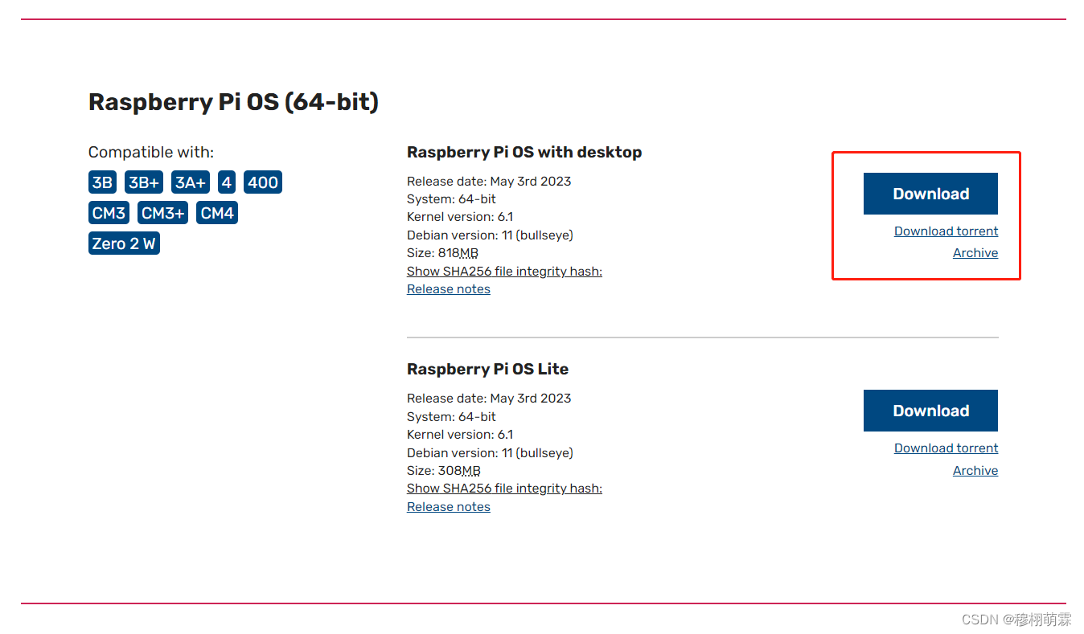
Task: Click the CM3 compatibility badge
Action: [109, 213]
